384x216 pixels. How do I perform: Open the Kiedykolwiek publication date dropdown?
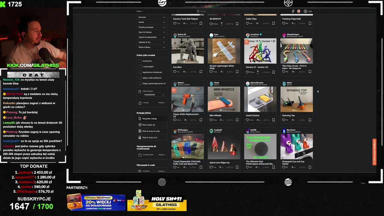point(154,94)
